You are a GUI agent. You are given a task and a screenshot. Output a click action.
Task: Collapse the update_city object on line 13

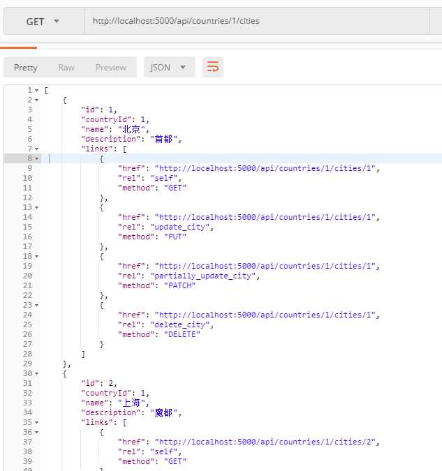(37, 207)
